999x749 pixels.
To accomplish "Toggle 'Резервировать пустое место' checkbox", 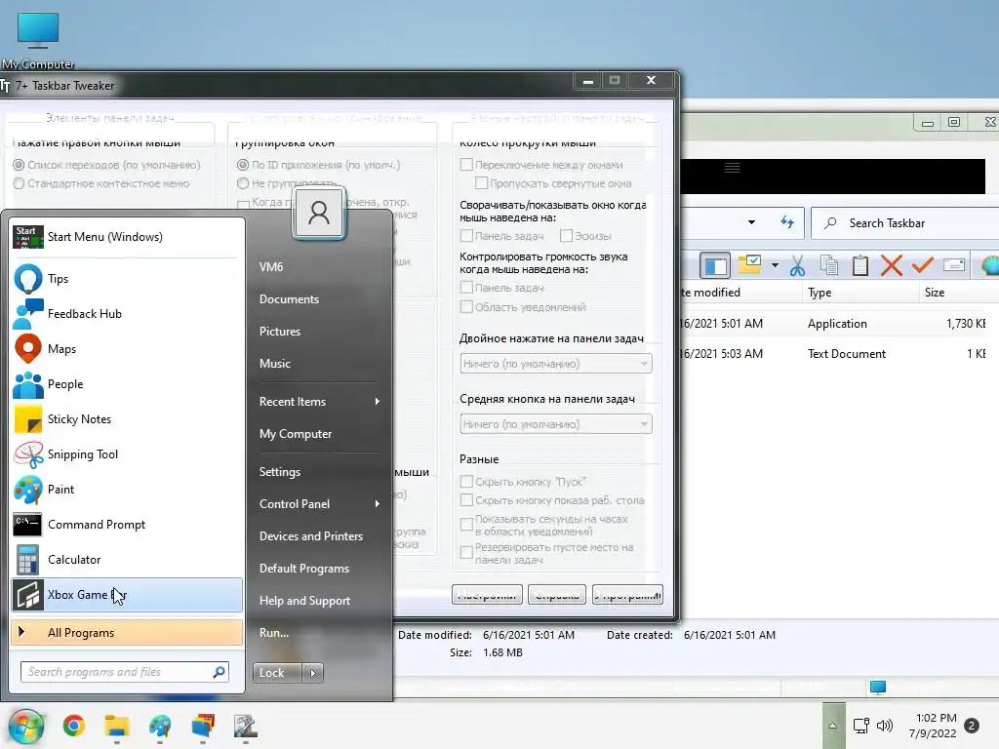I will pos(466,553).
